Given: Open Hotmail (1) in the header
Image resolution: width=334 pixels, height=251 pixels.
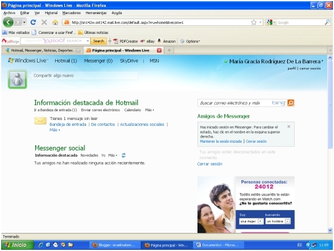Looking at the screenshot, I should 66,61.
